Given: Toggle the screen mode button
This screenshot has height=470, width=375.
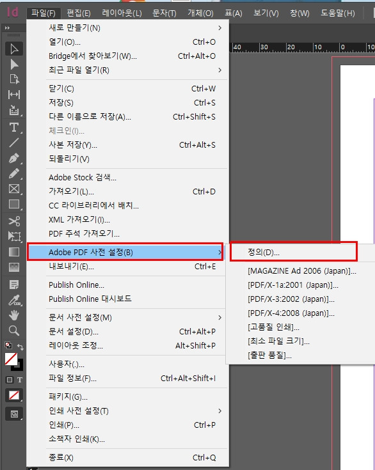Looking at the screenshot, I should (14, 414).
